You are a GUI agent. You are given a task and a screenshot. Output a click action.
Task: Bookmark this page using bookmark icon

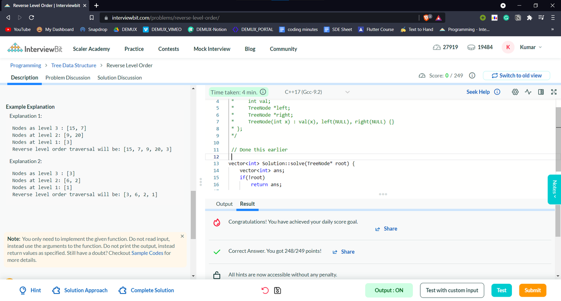(92, 18)
